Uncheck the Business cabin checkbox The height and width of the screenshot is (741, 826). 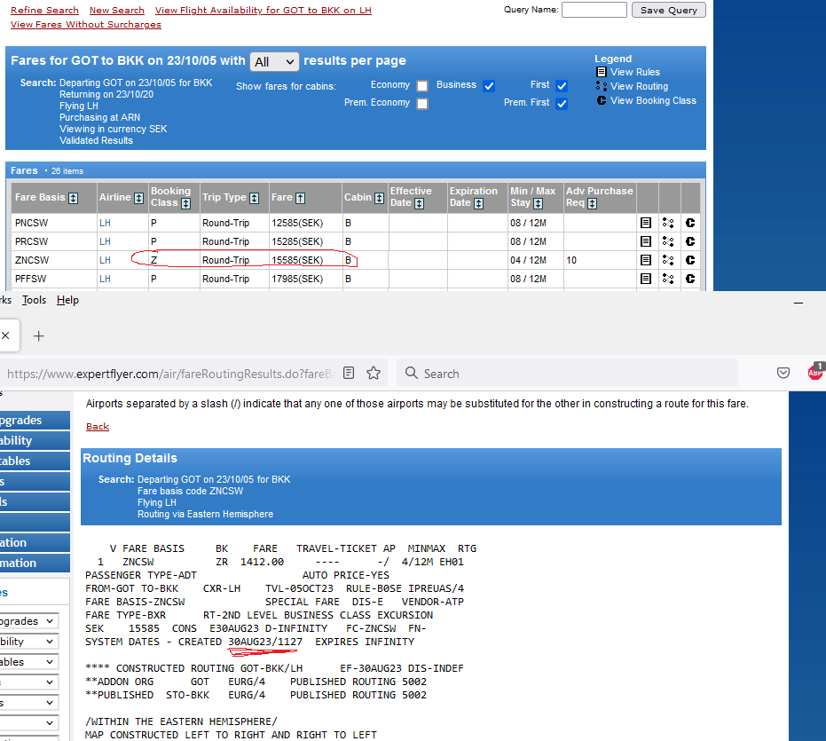(489, 86)
